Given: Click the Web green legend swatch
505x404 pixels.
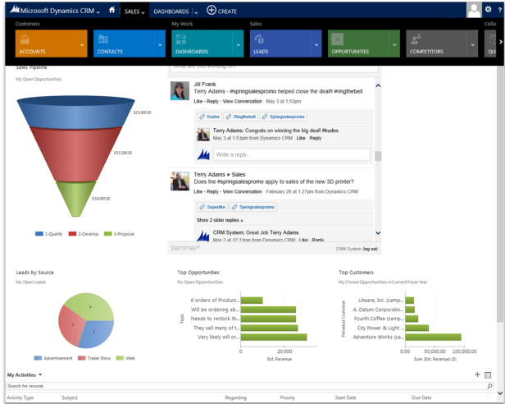Looking at the screenshot, I should (121, 358).
